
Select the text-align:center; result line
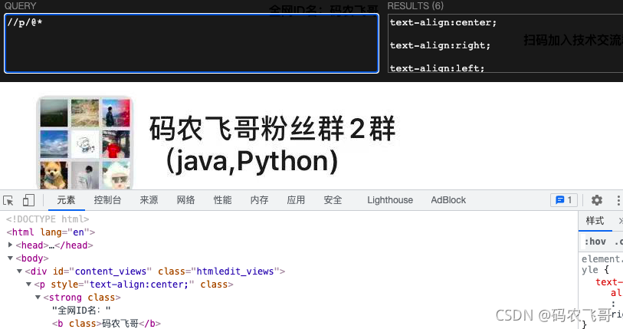443,23
